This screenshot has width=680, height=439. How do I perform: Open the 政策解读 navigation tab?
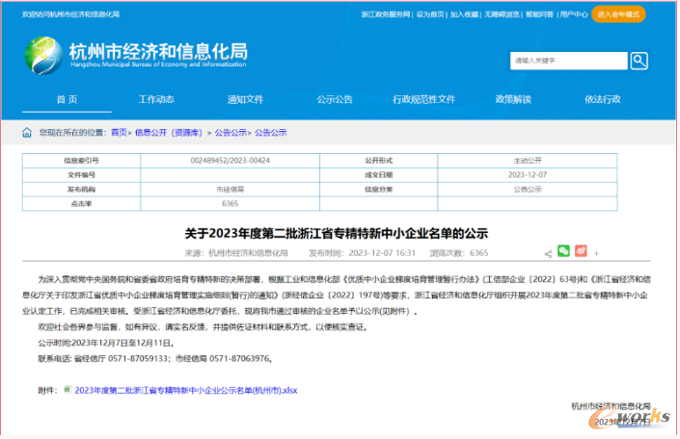tap(513, 99)
